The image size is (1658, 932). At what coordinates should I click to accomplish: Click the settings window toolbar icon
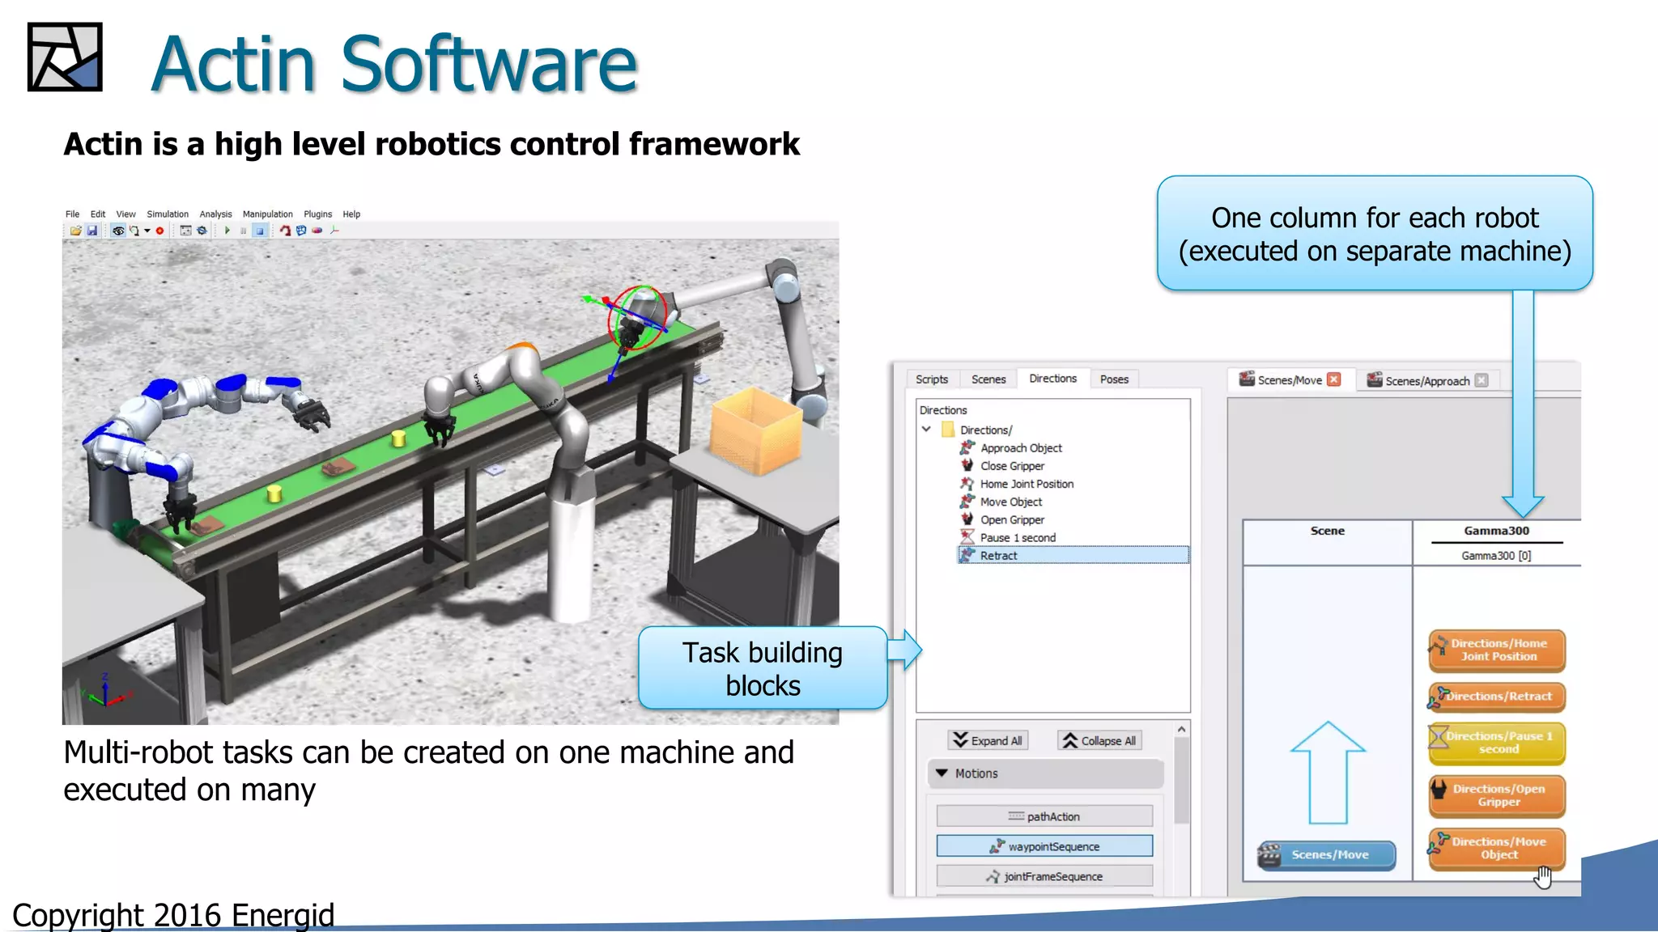185,231
